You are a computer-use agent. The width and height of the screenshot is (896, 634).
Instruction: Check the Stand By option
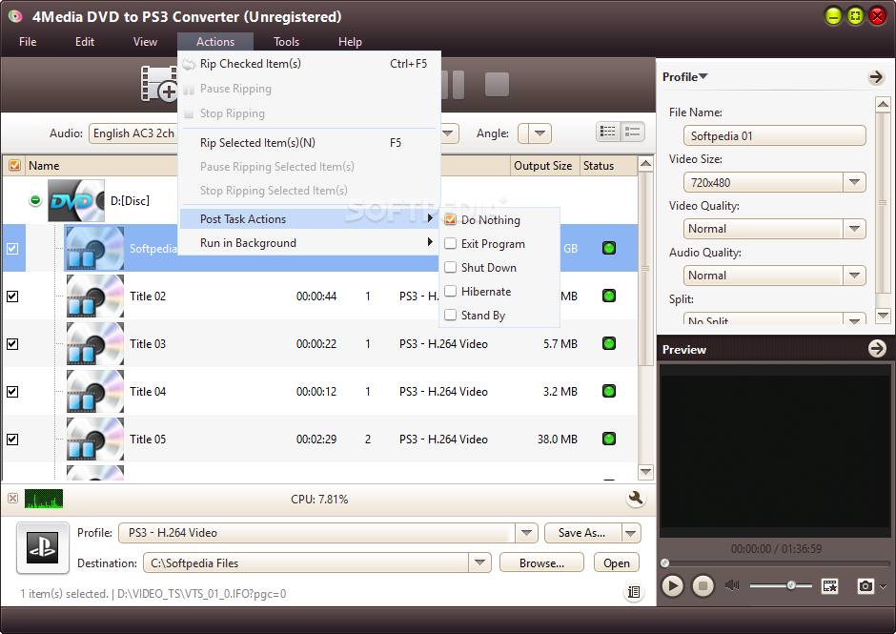[499, 315]
